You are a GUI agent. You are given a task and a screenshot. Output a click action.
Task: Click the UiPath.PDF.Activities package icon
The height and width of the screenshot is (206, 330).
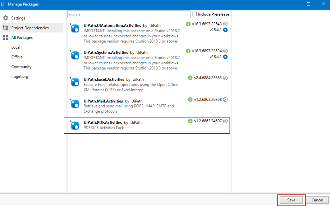click(75, 125)
